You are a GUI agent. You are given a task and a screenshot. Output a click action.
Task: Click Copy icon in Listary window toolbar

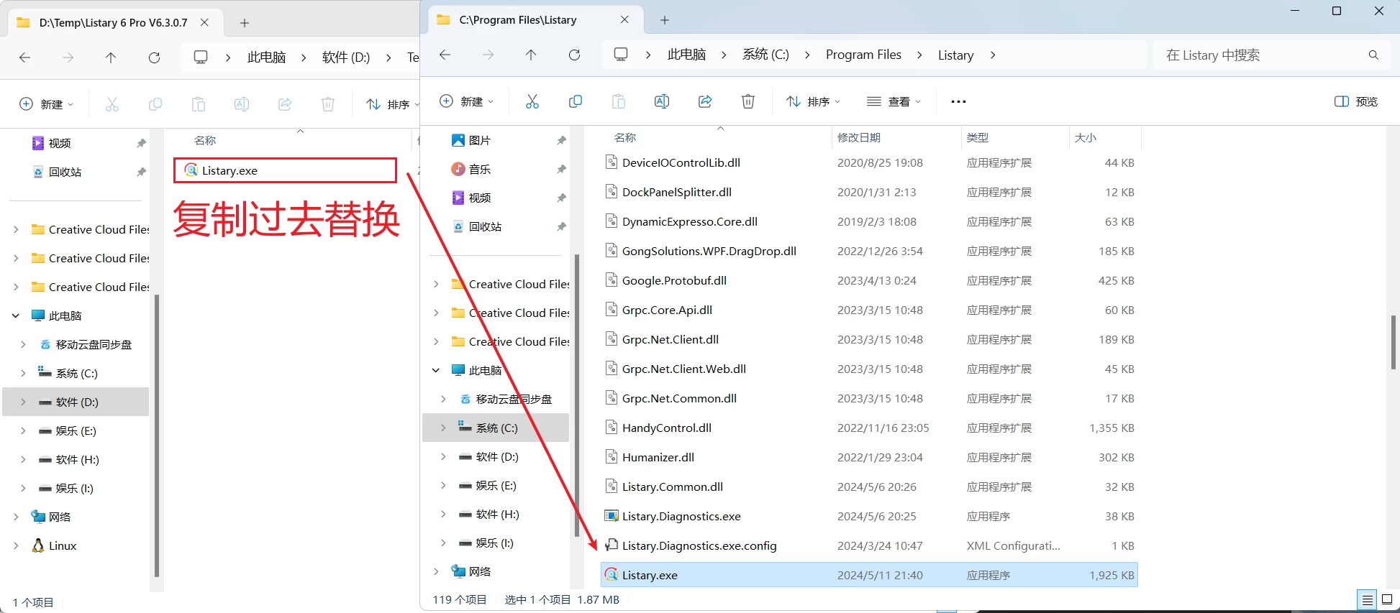(576, 101)
